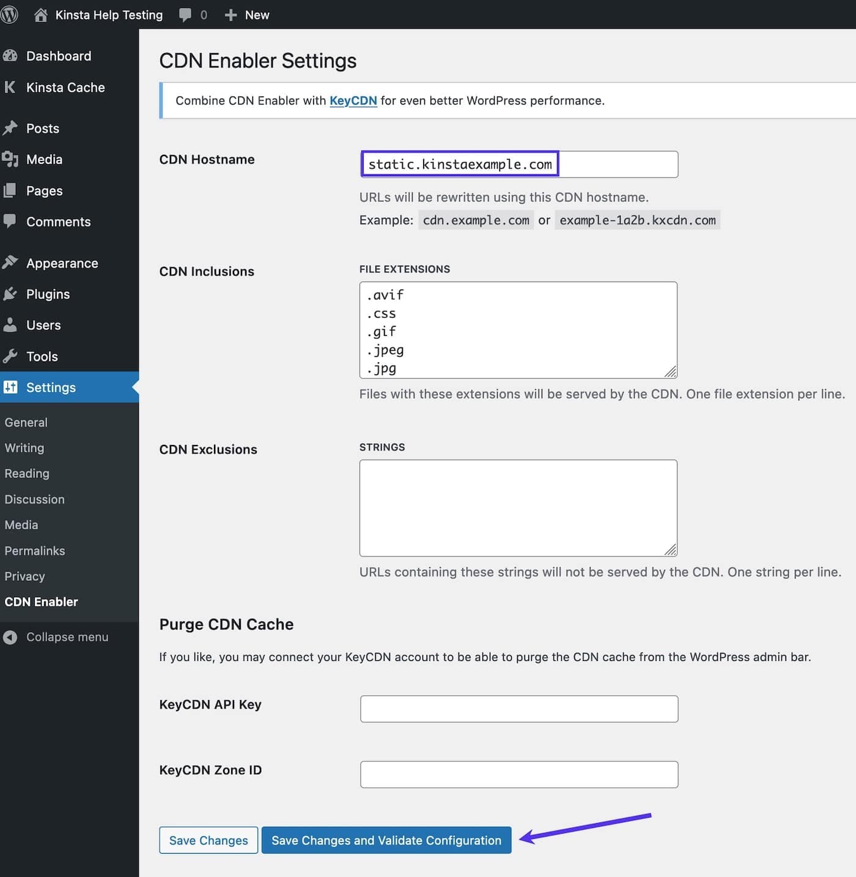The image size is (856, 877).
Task: Open Posts via the pushpin icon
Action: pos(10,128)
